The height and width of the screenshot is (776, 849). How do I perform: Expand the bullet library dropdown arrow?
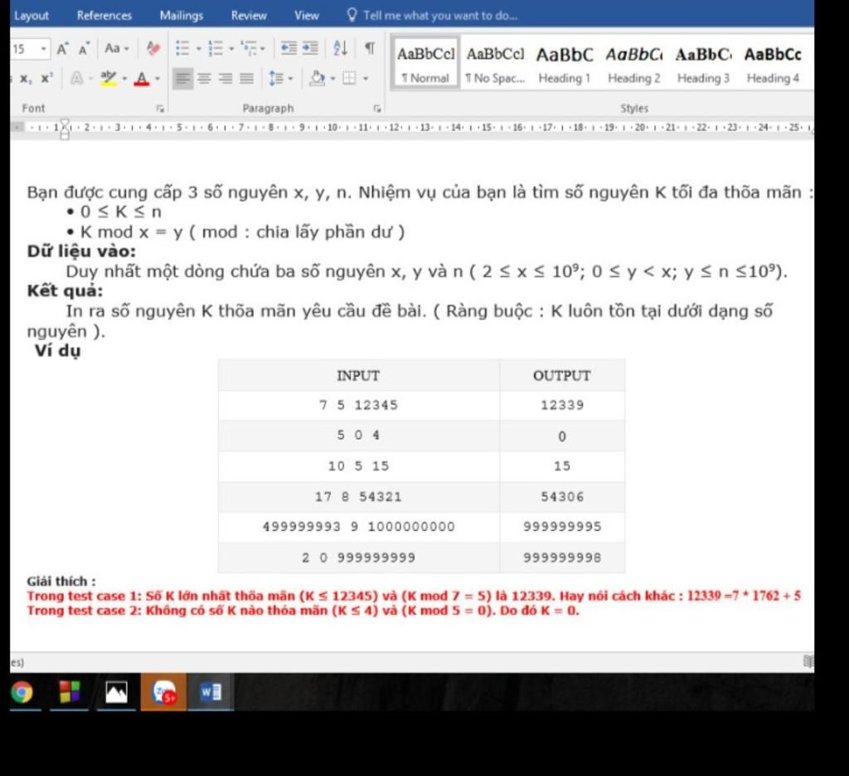click(x=198, y=49)
